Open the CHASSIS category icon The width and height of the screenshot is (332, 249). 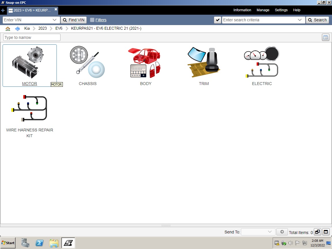pyautogui.click(x=87, y=62)
